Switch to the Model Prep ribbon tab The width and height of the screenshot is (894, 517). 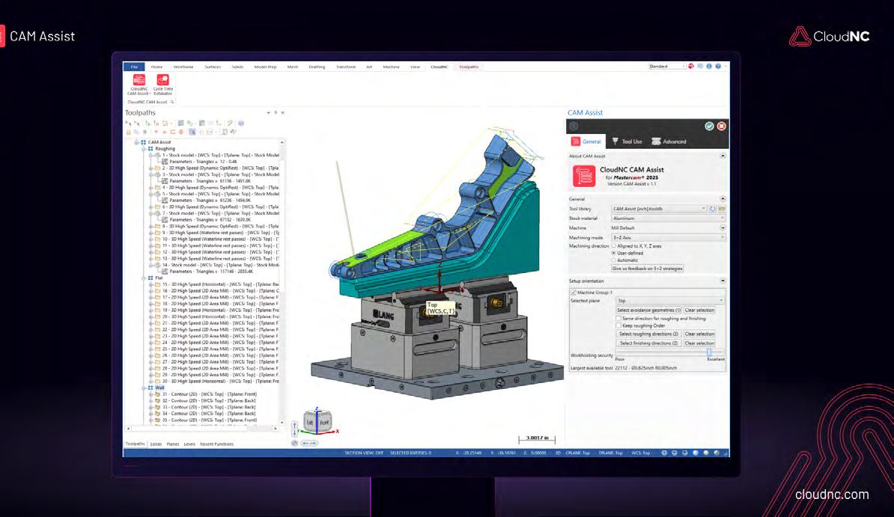[x=265, y=67]
